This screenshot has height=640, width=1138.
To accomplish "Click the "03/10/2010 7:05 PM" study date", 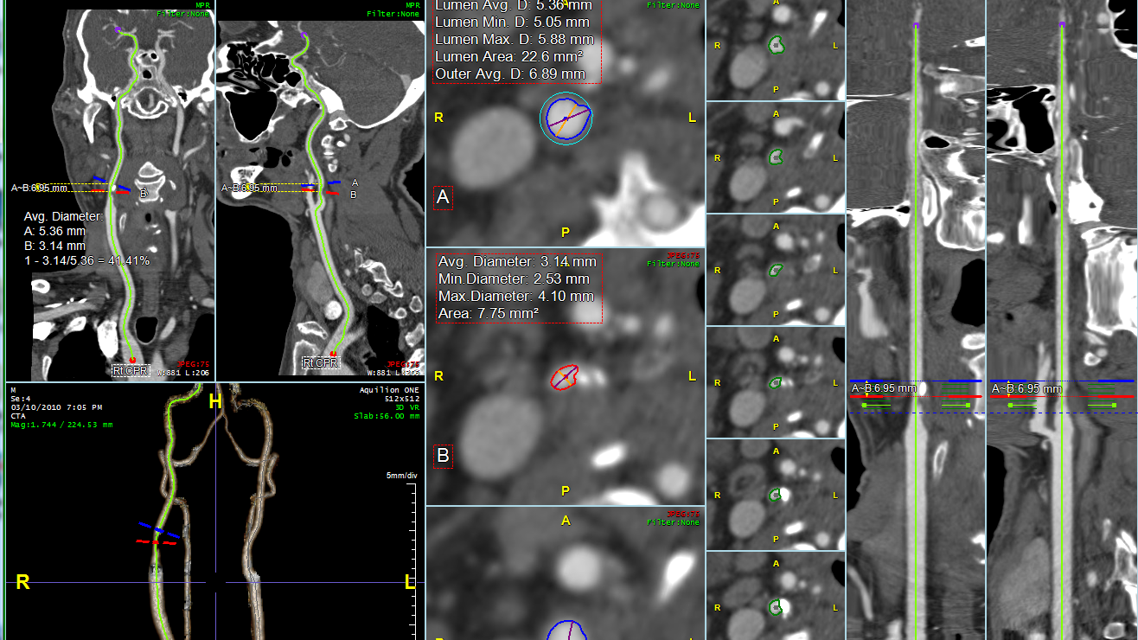I will coord(56,407).
